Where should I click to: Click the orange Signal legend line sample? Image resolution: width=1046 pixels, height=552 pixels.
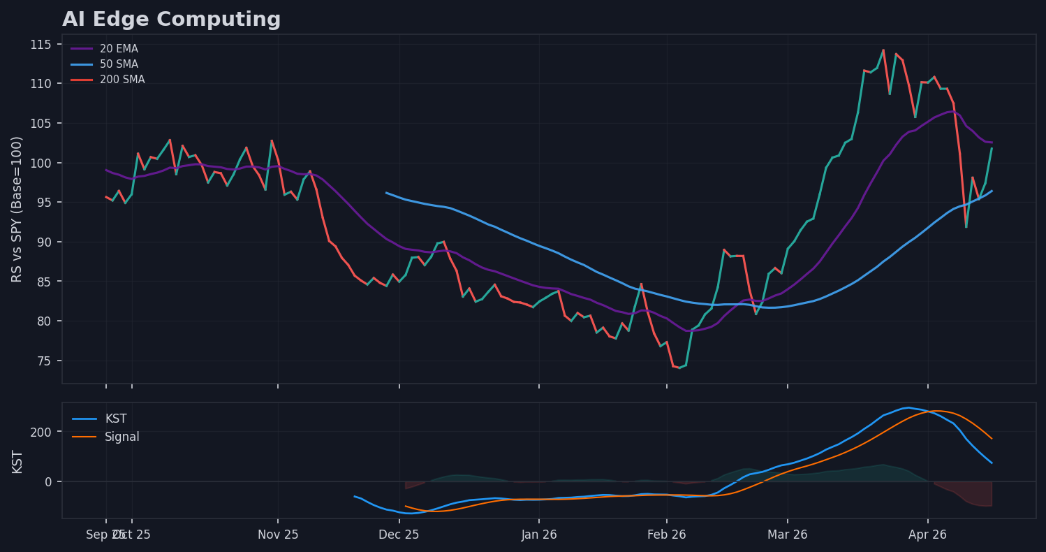84,437
